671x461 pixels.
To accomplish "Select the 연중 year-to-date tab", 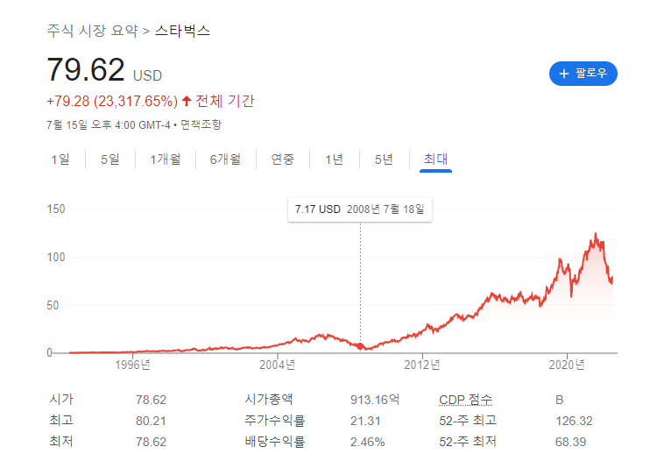I will pyautogui.click(x=283, y=160).
